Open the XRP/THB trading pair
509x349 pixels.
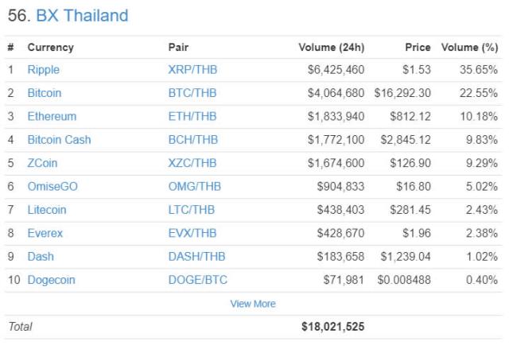click(192, 70)
